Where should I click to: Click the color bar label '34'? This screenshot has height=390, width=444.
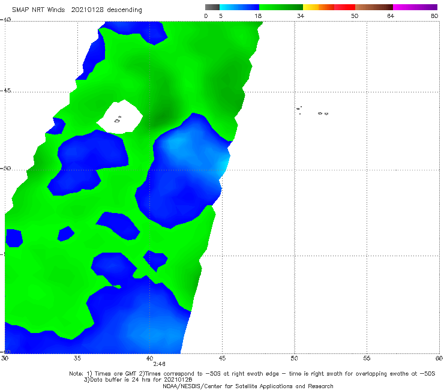pyautogui.click(x=301, y=16)
